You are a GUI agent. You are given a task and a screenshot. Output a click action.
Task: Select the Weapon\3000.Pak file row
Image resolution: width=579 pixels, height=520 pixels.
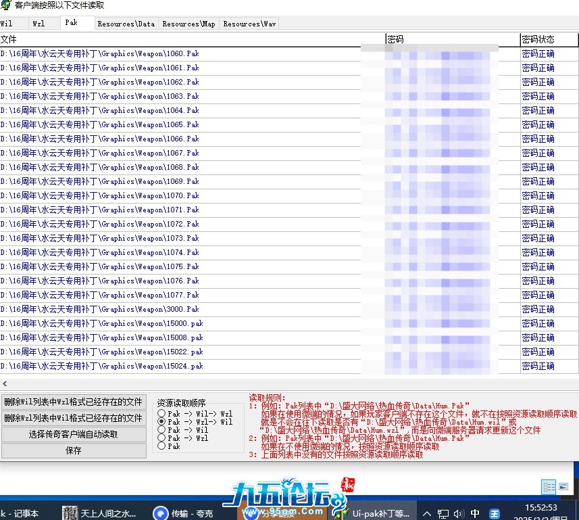289,309
